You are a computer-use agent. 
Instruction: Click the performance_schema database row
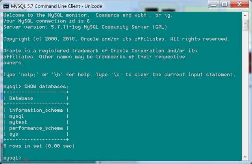click(x=36, y=128)
